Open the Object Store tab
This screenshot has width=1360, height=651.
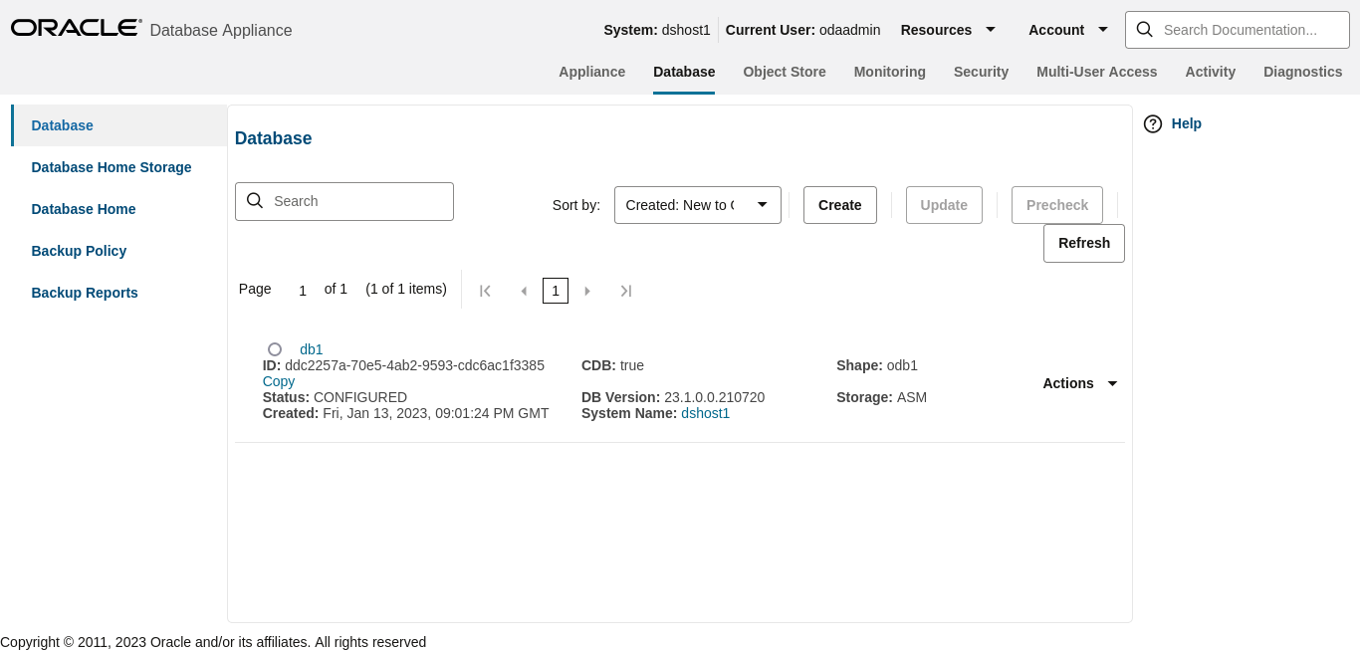785,72
